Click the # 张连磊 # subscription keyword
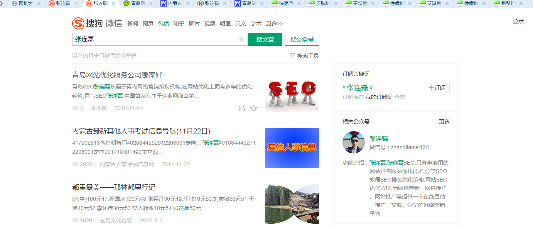The width and height of the screenshot is (533, 230). click(x=358, y=87)
